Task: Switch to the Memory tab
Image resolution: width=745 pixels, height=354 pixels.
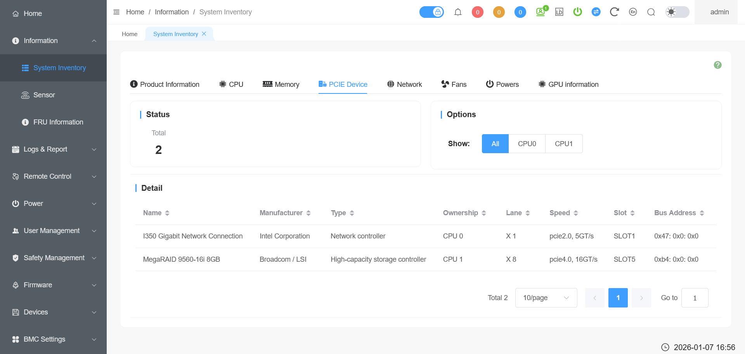Action: [281, 85]
